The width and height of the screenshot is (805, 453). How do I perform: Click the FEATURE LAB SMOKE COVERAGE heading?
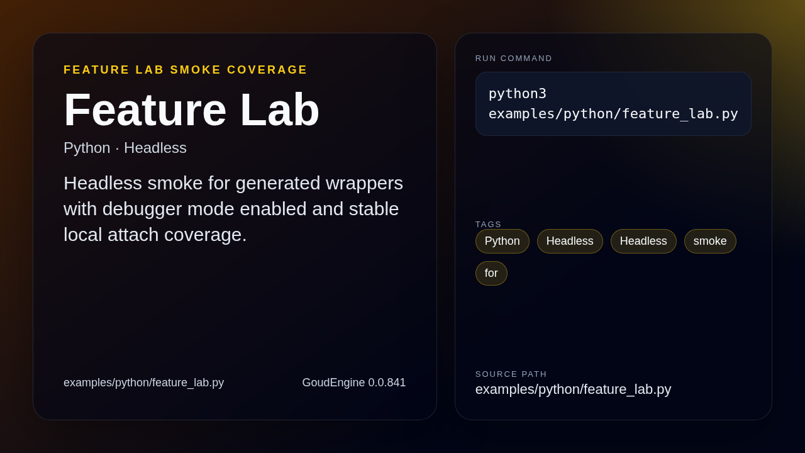tap(186, 69)
